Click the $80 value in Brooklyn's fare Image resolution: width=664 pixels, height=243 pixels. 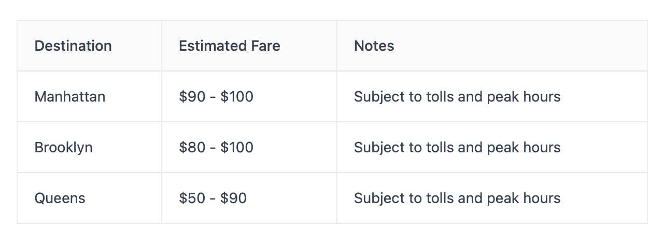[x=191, y=147]
